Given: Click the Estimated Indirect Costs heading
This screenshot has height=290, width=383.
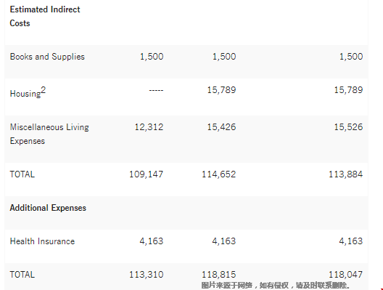Looking at the screenshot, I should click(x=45, y=16).
